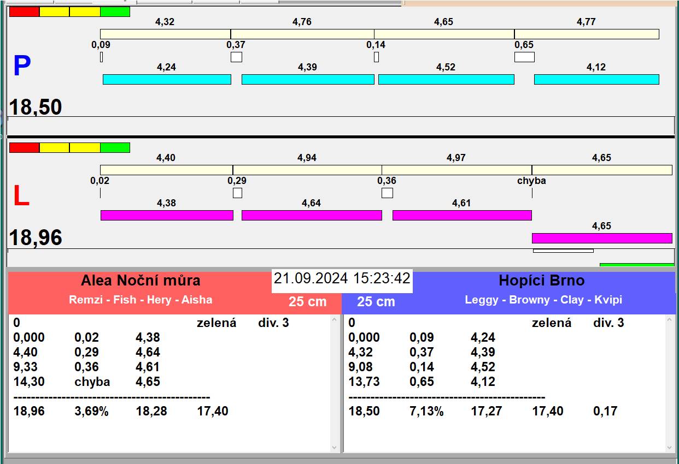Viewport: 679px width, 464px height.
Task: Select the magenta run bar labeled 4,64
Action: tap(312, 215)
